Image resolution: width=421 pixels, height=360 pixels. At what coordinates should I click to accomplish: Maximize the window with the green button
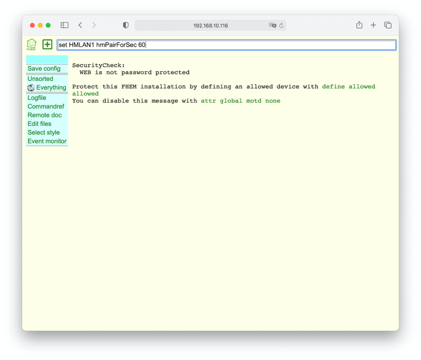pyautogui.click(x=49, y=25)
